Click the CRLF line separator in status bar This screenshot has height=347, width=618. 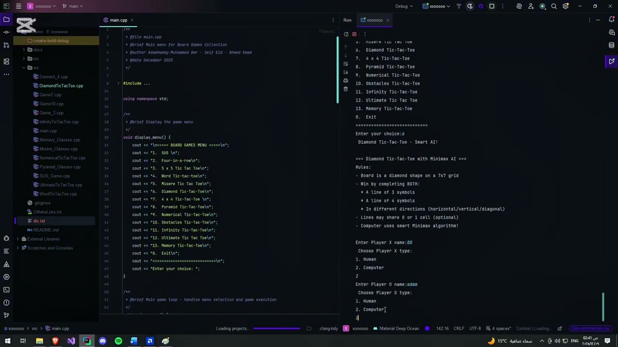tap(459, 329)
